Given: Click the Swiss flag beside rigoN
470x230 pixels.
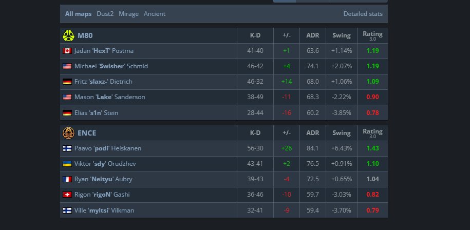Looking at the screenshot, I should (67, 195).
